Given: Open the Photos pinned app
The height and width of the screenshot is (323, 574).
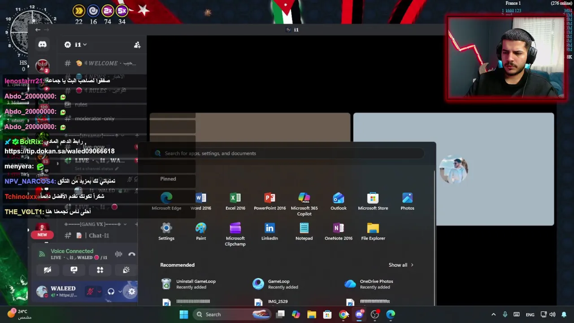Looking at the screenshot, I should [x=407, y=201].
